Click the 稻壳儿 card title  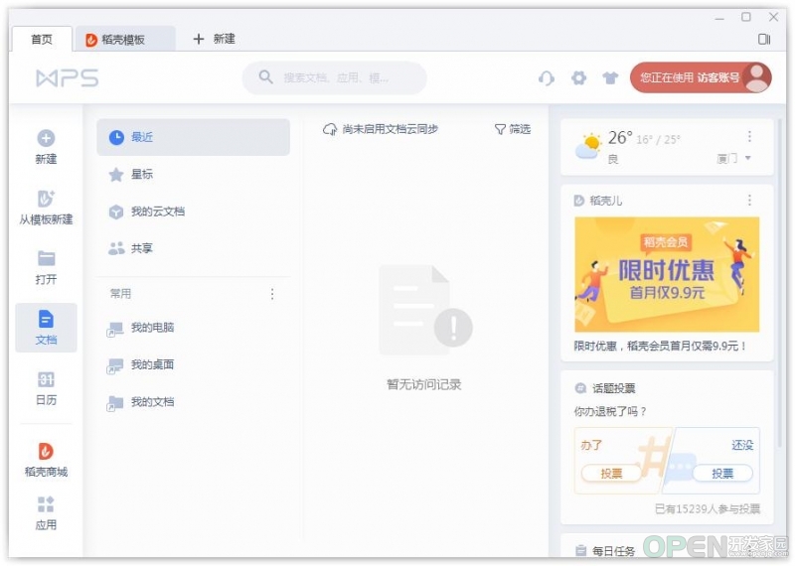pos(605,201)
